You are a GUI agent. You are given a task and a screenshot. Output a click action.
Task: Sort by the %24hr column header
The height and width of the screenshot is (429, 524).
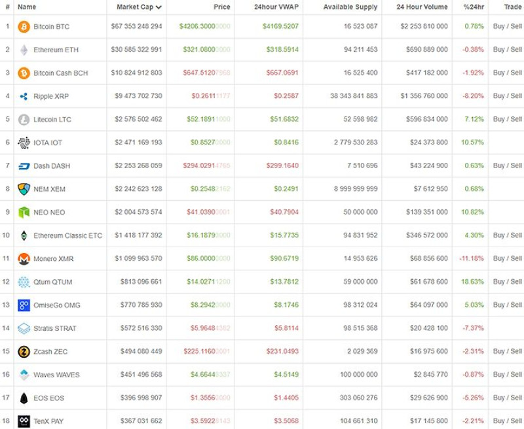click(474, 7)
